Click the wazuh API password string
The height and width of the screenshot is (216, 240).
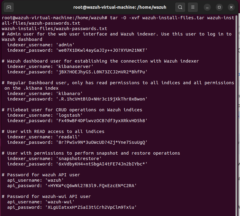(x=91, y=186)
